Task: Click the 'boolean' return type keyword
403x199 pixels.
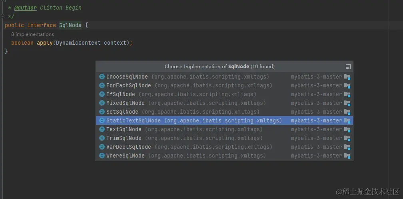Action: [x=22, y=43]
